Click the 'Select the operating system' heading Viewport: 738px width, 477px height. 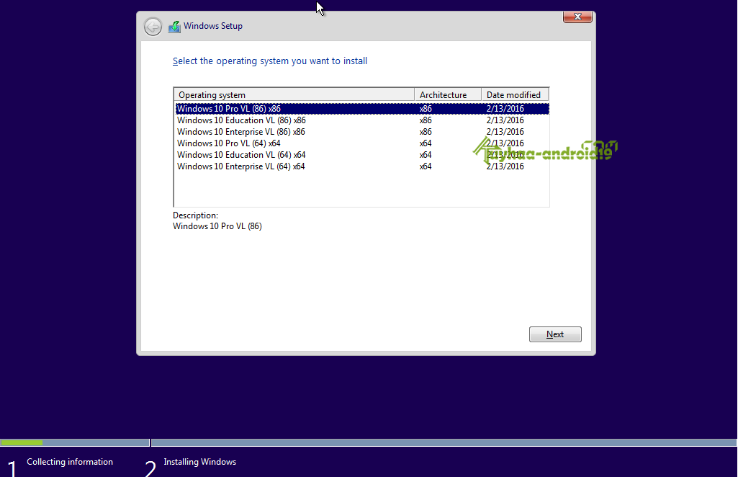[x=270, y=61]
